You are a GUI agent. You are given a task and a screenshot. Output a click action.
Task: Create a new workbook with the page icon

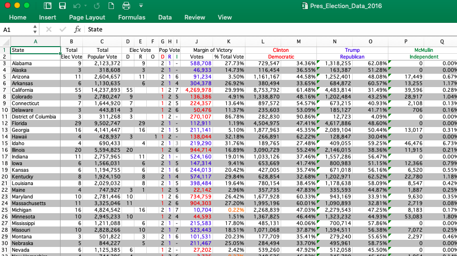coord(111,6)
